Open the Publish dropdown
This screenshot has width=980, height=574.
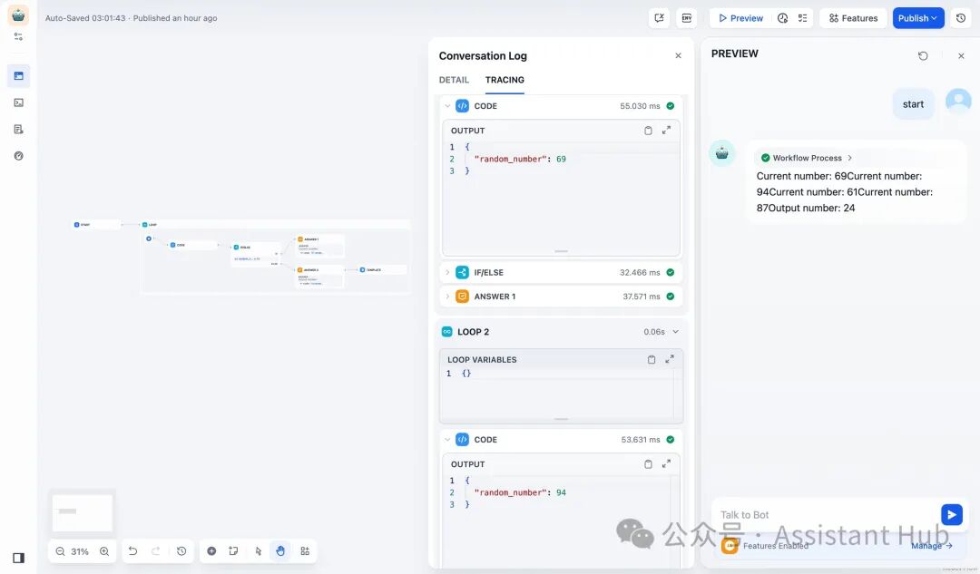[917, 18]
